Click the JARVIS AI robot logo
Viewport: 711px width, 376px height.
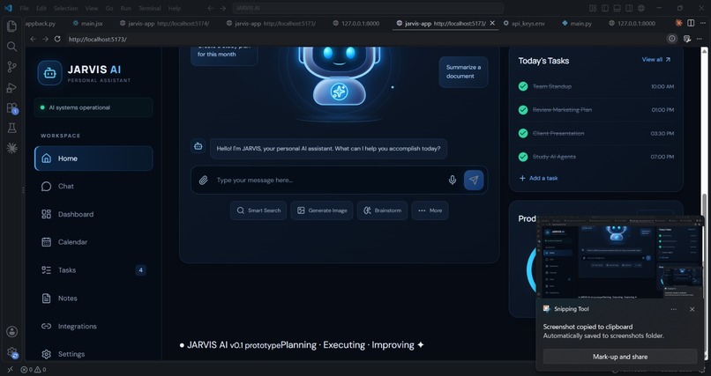(x=50, y=73)
